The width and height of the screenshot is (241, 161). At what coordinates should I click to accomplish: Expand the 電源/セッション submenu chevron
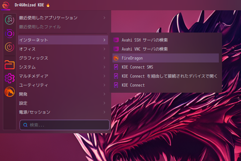(104, 112)
